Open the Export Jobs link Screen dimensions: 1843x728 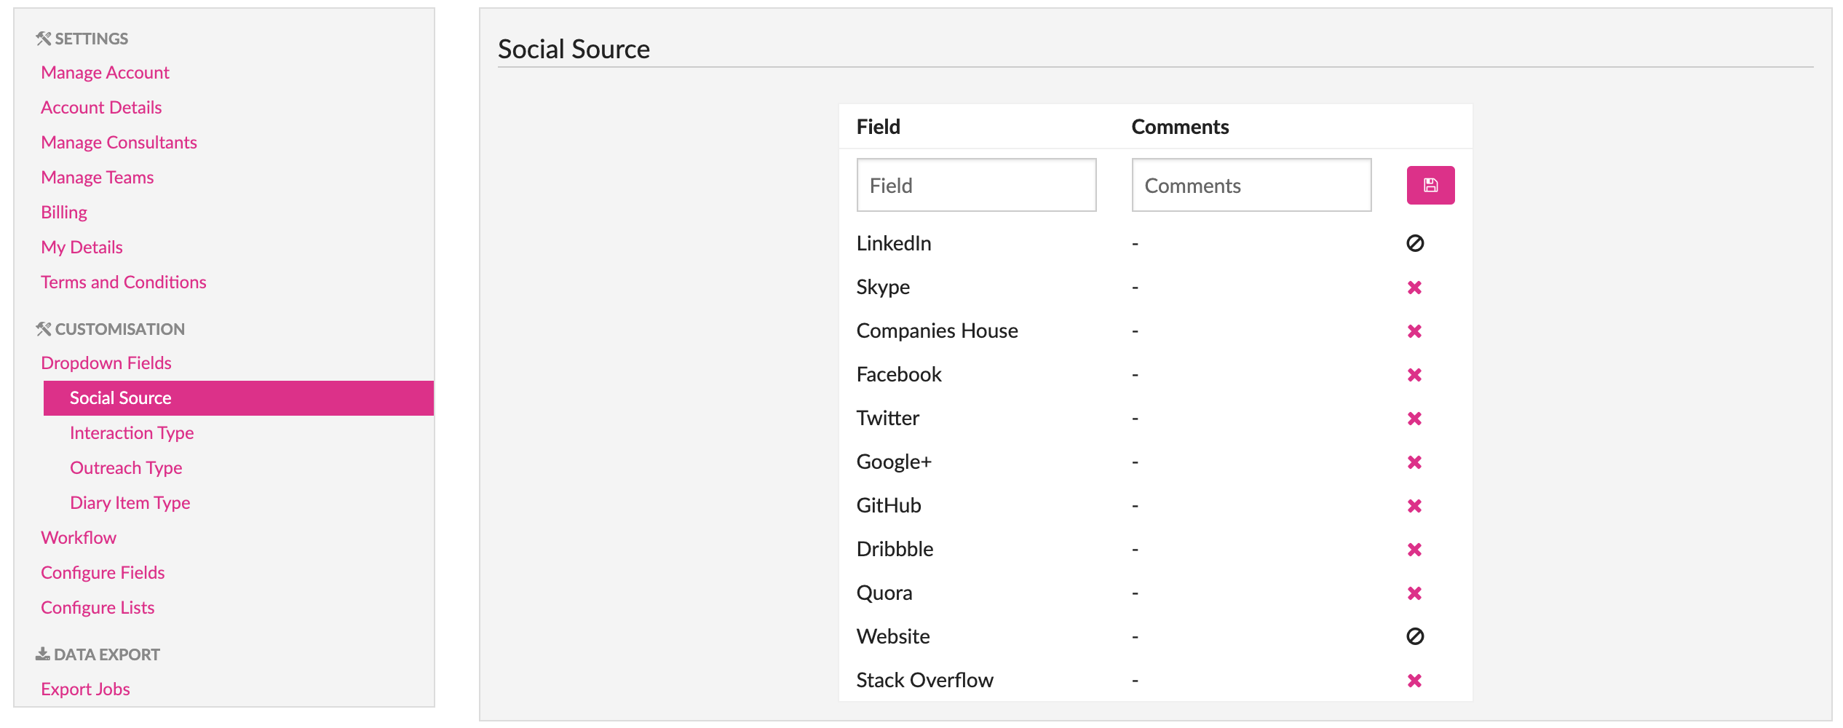tap(85, 689)
